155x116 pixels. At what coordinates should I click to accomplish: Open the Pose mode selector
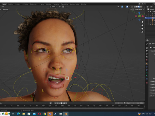click(3, 7)
